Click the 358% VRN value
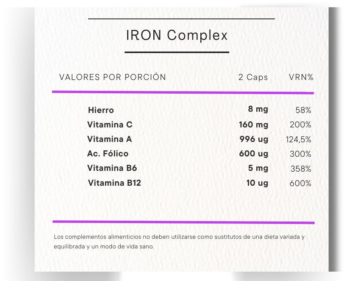 pos(301,169)
